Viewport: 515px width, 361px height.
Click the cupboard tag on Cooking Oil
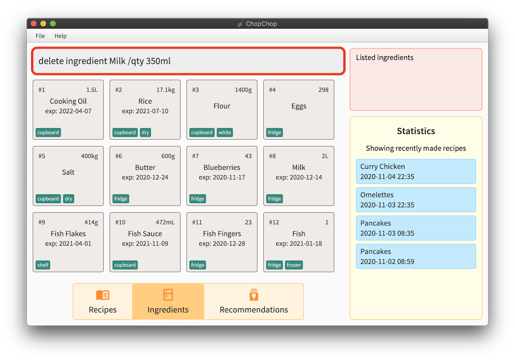click(48, 132)
